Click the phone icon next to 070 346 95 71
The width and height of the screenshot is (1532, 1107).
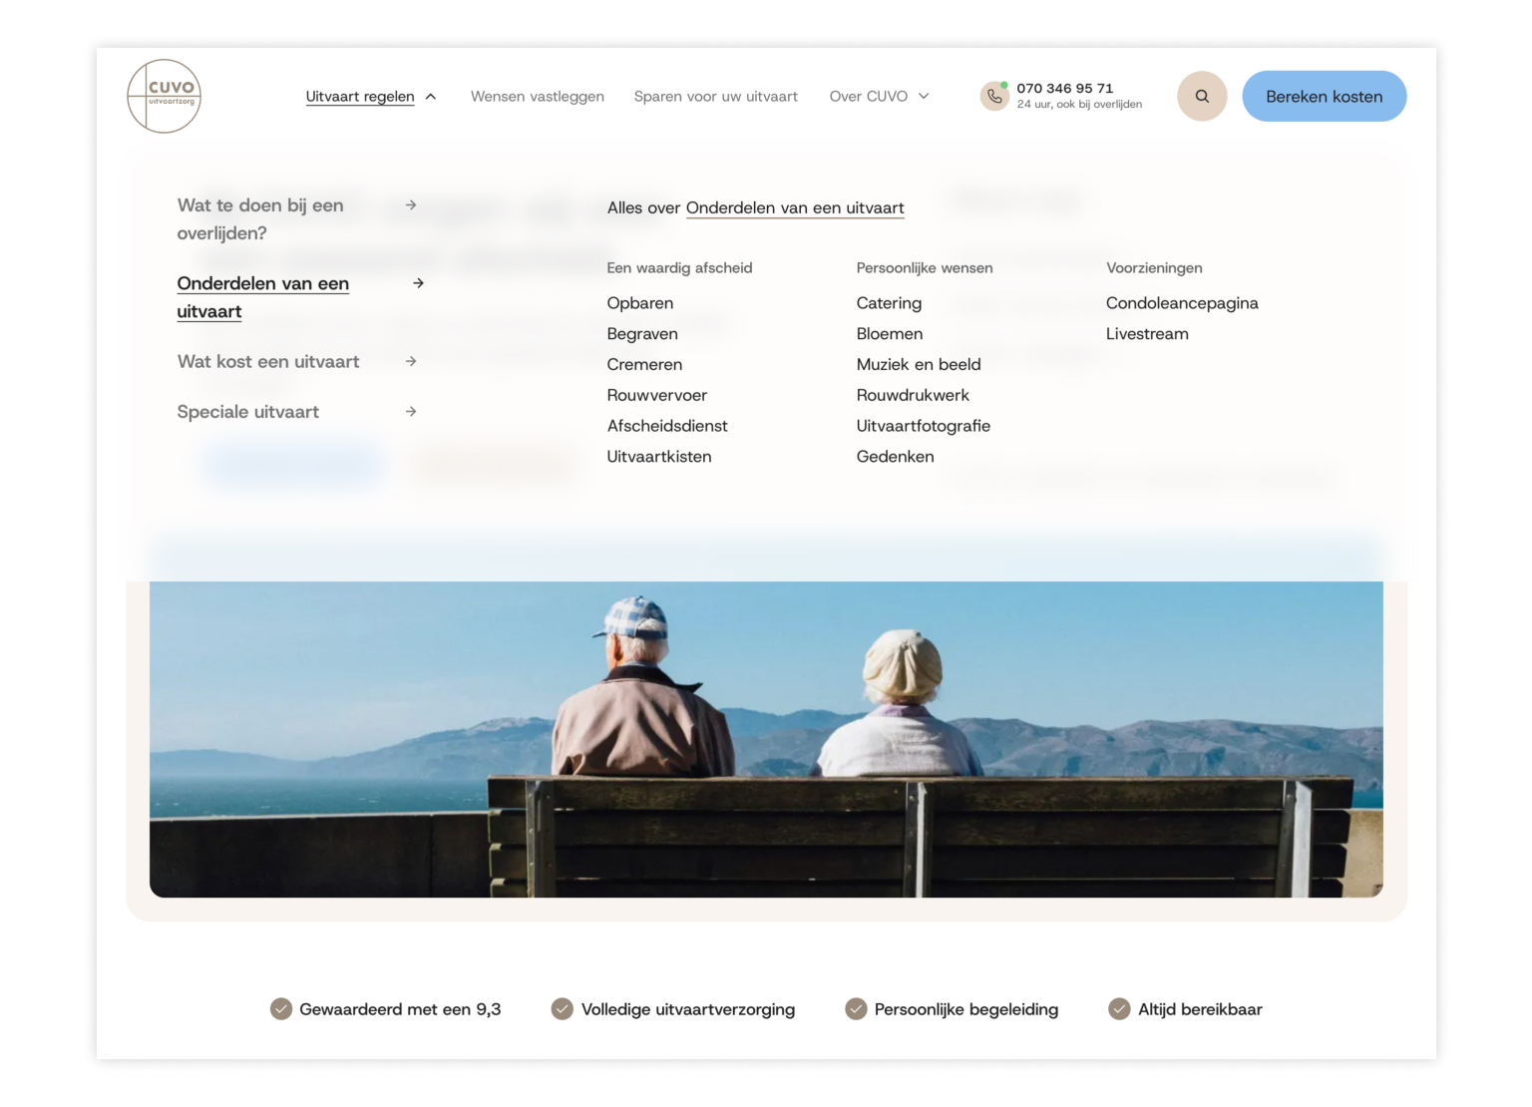994,96
